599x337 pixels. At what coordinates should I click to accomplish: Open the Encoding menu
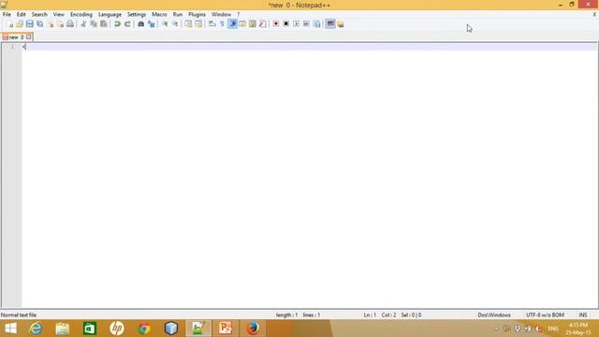click(x=81, y=15)
